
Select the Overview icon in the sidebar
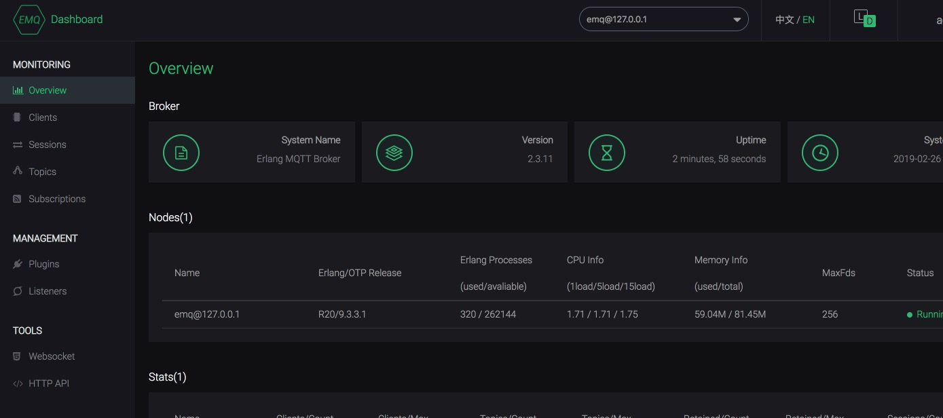[x=19, y=90]
